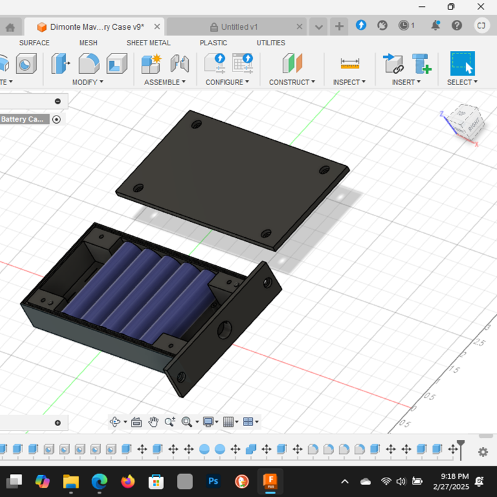Viewport: 497px width, 497px height.
Task: Open Firefox from the taskbar
Action: [x=128, y=481]
